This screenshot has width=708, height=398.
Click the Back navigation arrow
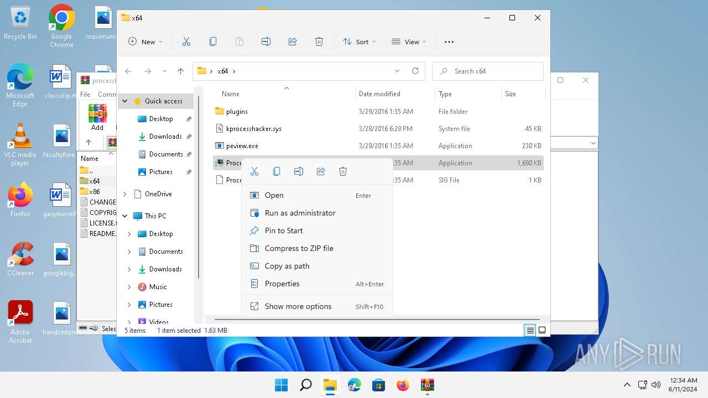tap(128, 71)
